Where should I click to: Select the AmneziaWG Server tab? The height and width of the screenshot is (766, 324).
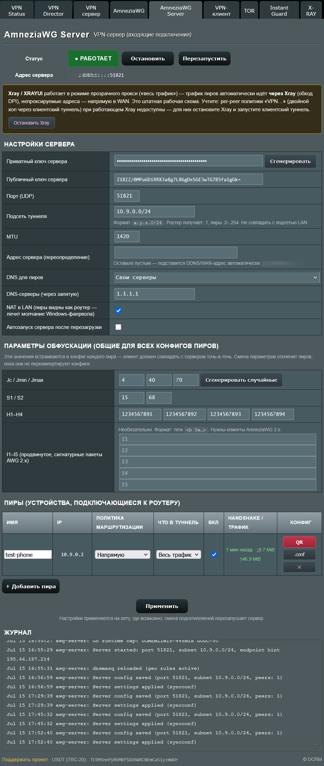click(x=176, y=11)
